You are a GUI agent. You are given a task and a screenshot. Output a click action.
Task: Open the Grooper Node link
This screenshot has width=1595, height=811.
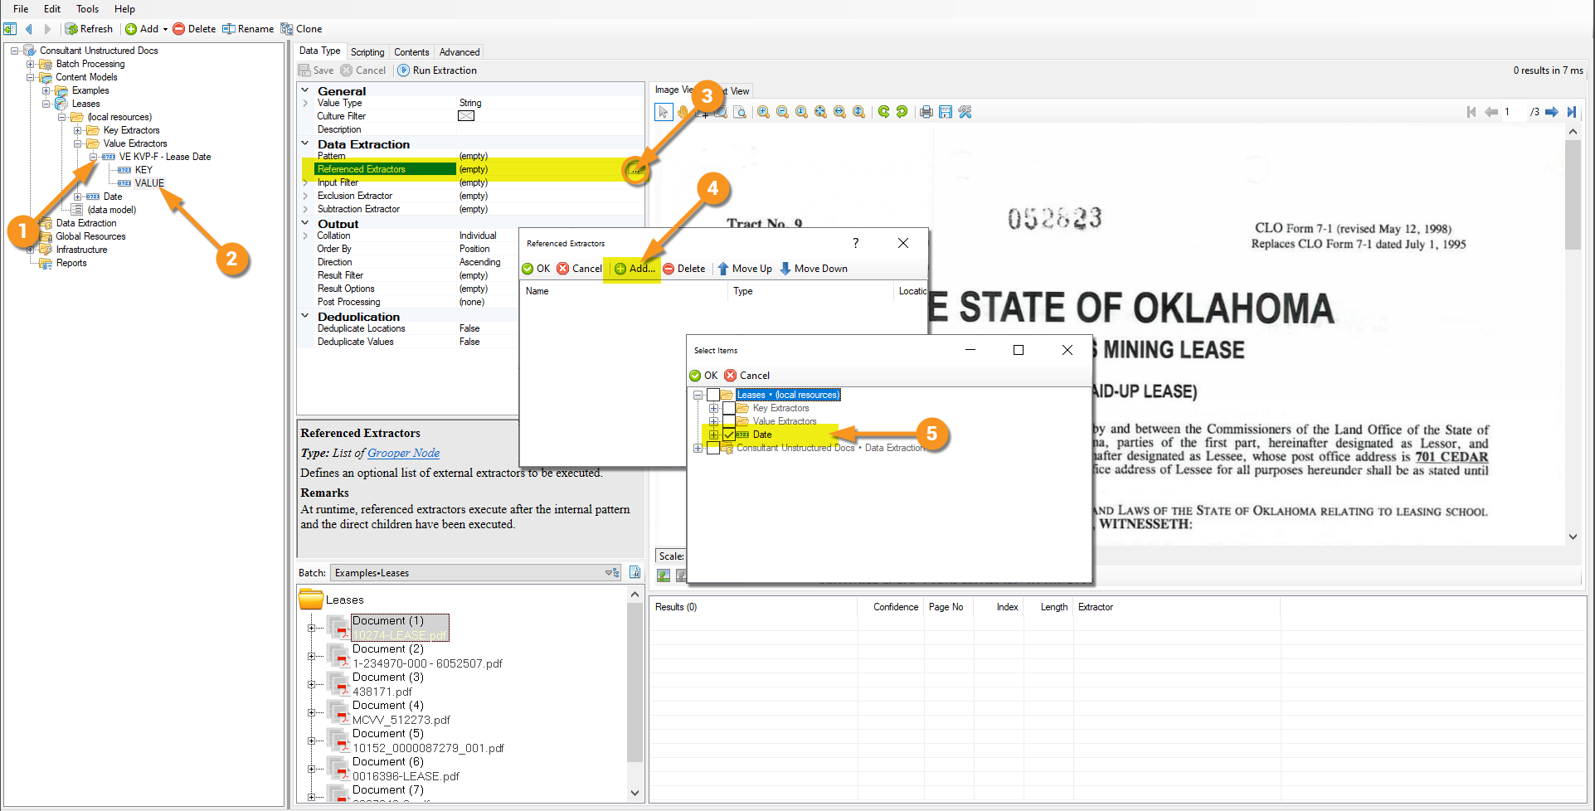pos(403,453)
